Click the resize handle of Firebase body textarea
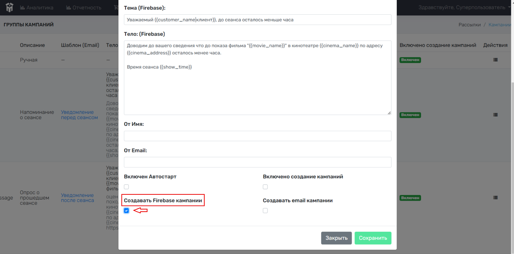 [x=389, y=113]
